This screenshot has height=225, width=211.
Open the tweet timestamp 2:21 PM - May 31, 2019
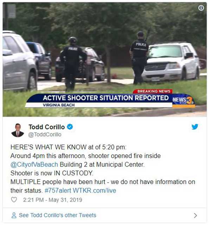(x=53, y=200)
